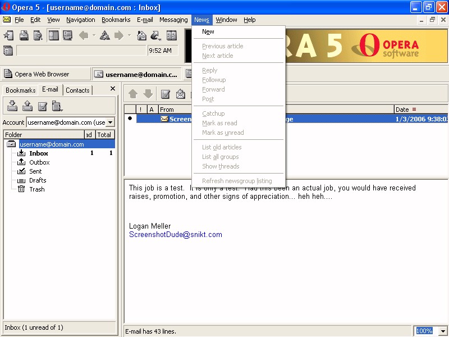Select the Inbox folder

tap(39, 153)
